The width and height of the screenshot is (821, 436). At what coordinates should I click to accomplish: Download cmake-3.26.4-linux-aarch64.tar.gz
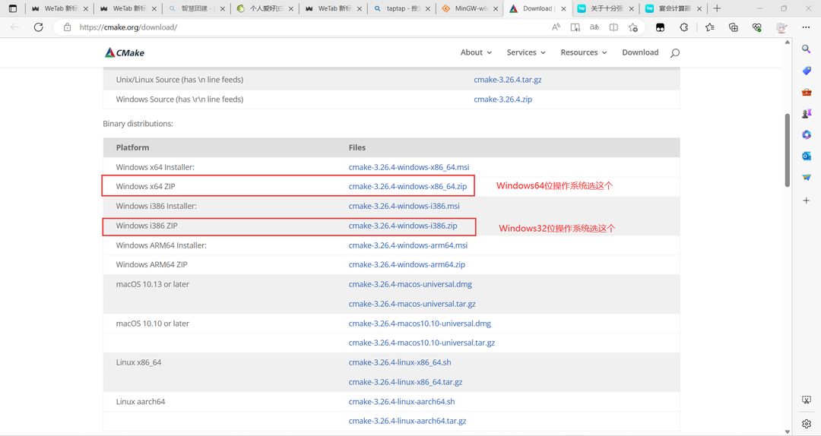407,421
